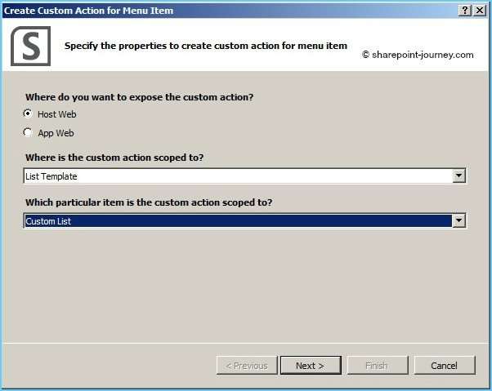Click the SharePoint S logo icon
492x391 pixels.
(x=30, y=46)
